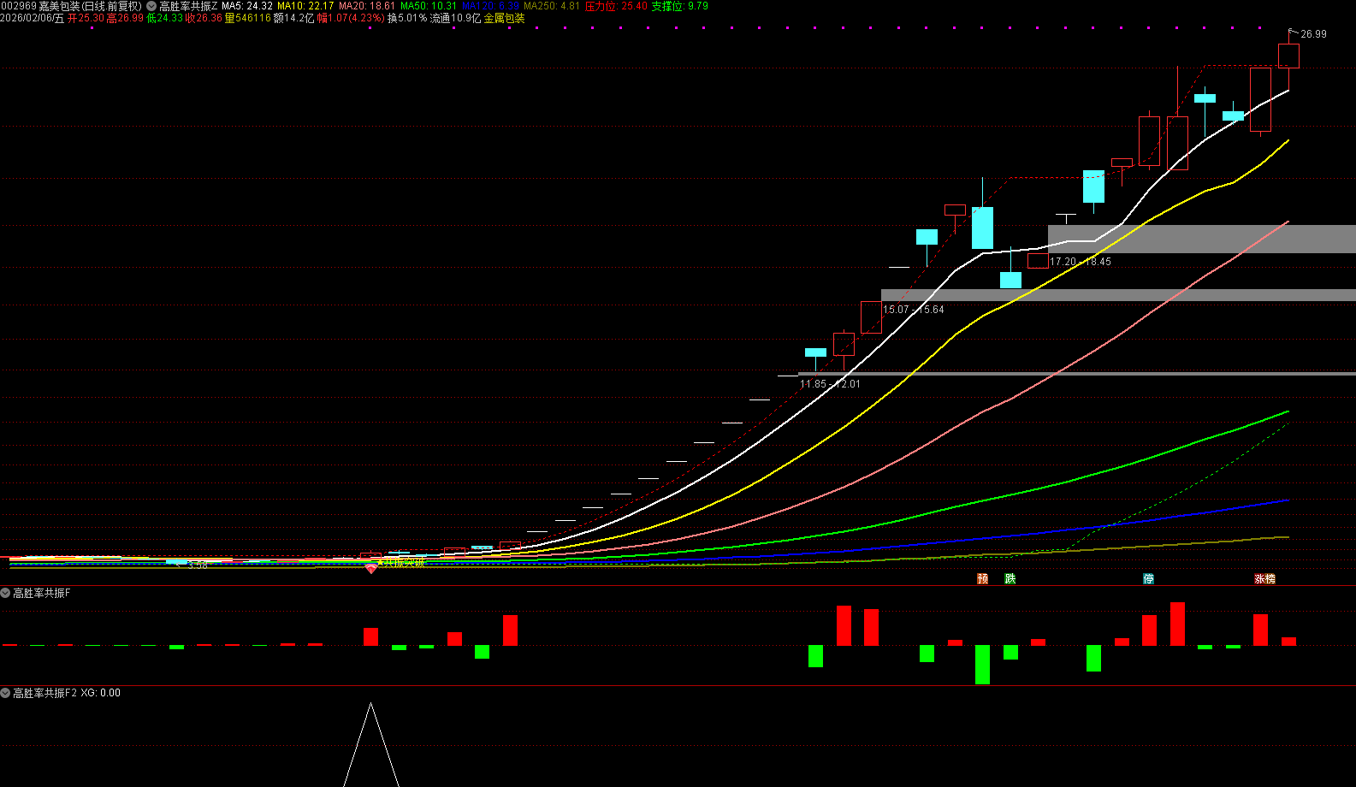Viewport: 1356px width, 787px height.
Task: Click the 17.20 - 18.45 gap zone label
Action: [x=1081, y=262]
